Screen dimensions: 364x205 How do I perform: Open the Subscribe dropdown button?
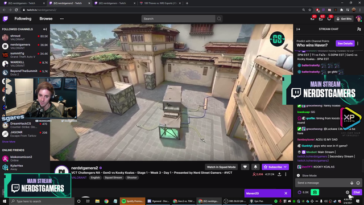coord(275,167)
